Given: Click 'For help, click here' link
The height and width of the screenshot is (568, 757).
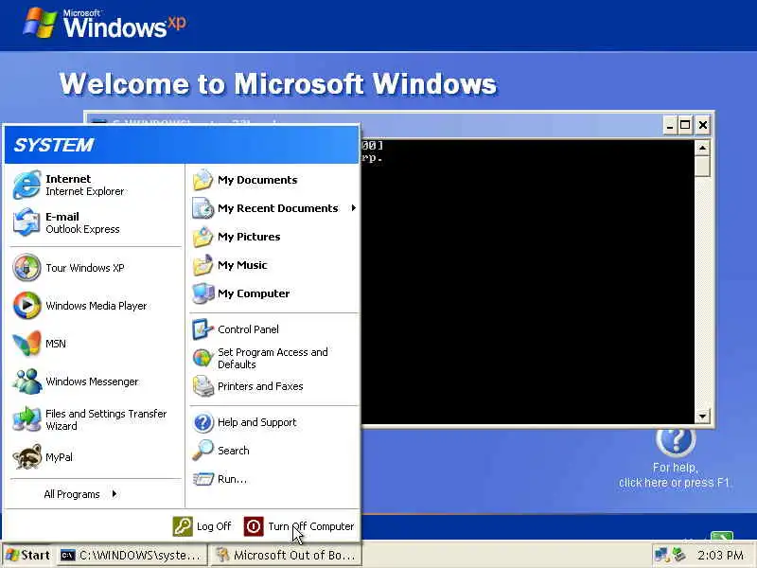Looking at the screenshot, I should coord(674,475).
